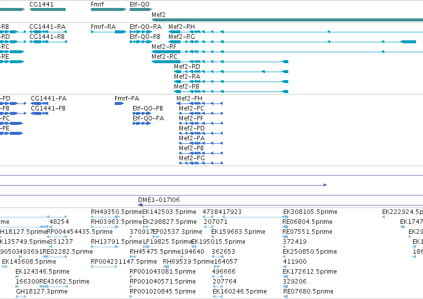Select the EK143608.5prime EST label
423x299 pixels.
[29, 262]
